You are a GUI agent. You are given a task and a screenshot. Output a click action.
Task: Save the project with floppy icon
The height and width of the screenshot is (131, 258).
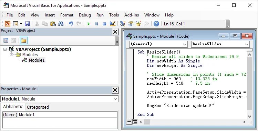27,24
